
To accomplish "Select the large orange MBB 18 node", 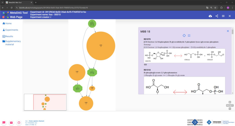I will point(101,46).
